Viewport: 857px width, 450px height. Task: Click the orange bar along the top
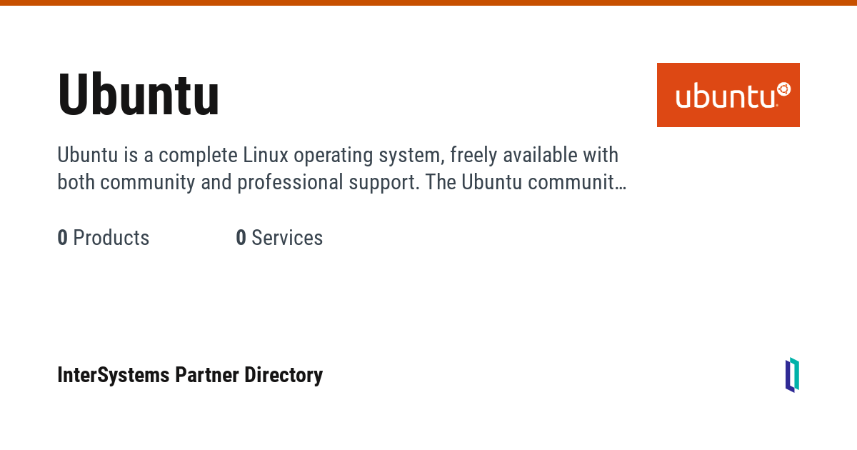(x=428, y=3)
